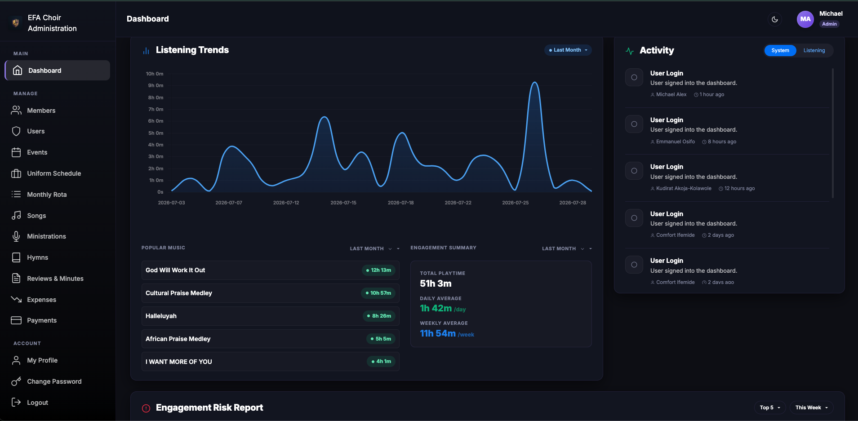The width and height of the screenshot is (858, 421).
Task: Click the Admin role badge
Action: pos(829,24)
